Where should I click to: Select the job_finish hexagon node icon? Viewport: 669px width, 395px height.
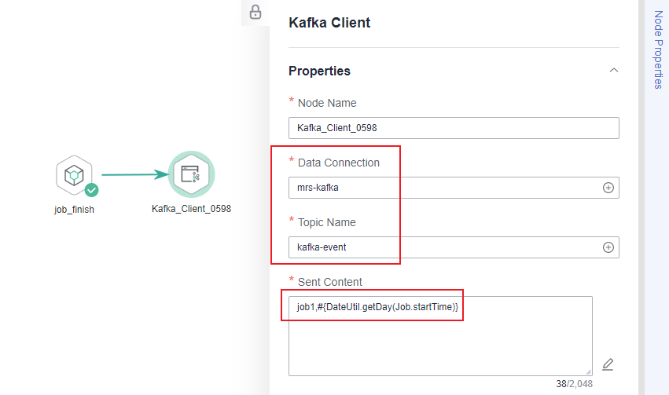(74, 175)
